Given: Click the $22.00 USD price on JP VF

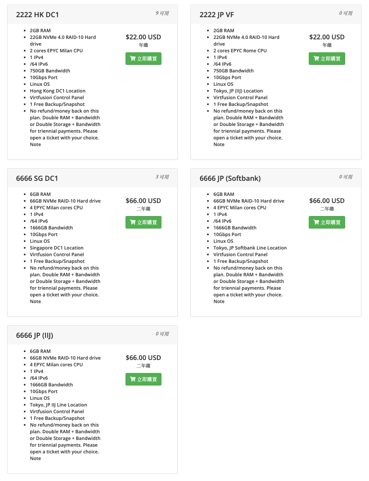Looking at the screenshot, I should 327,37.
